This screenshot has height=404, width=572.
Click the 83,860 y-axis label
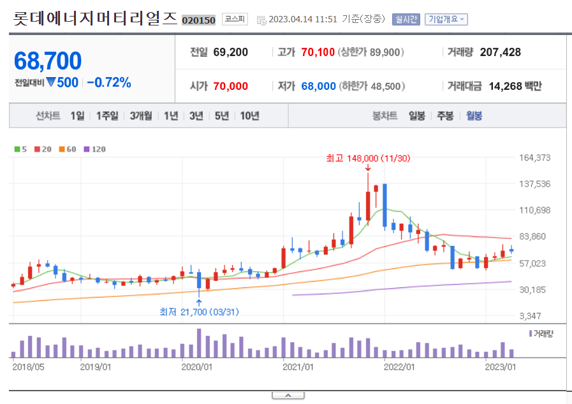pyautogui.click(x=532, y=236)
